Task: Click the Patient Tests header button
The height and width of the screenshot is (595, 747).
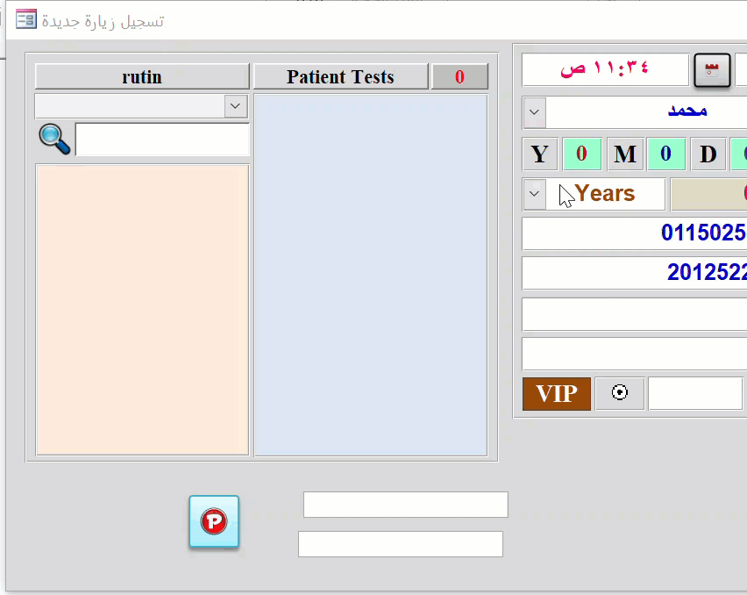Action: [x=341, y=76]
